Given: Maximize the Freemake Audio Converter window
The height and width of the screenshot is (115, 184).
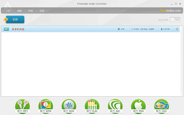Looking at the screenshot, I should [176, 4].
